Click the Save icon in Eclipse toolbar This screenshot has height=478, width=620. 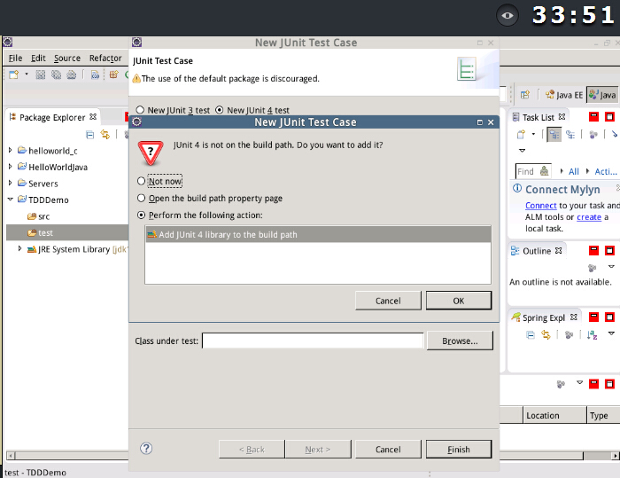pyautogui.click(x=41, y=74)
